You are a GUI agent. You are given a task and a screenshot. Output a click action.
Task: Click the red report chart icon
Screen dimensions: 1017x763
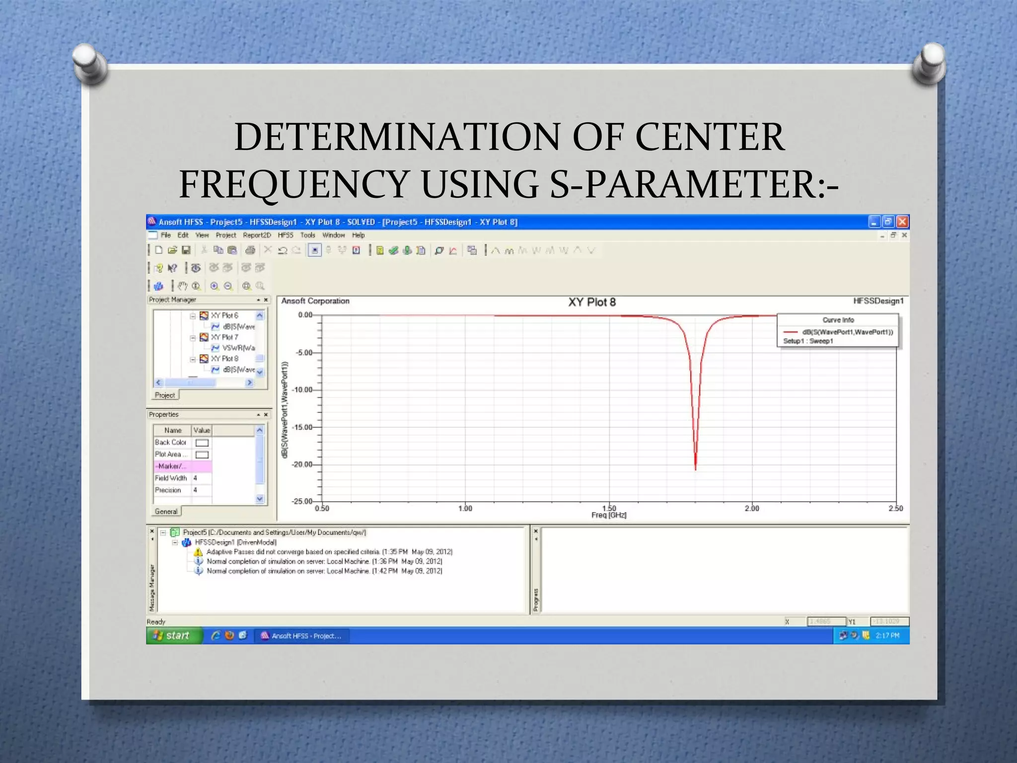453,250
